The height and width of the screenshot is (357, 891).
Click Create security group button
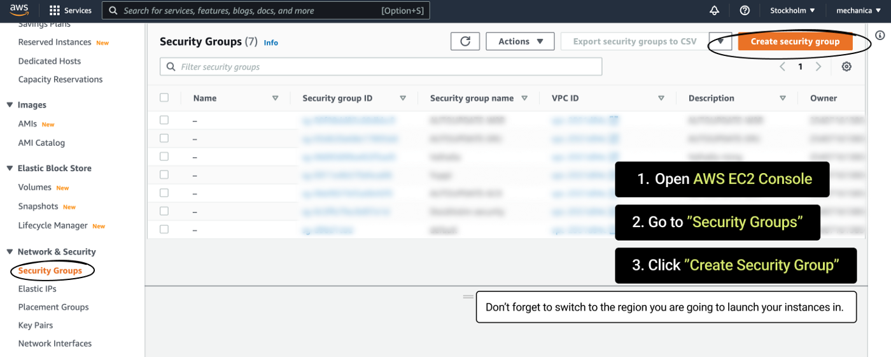click(x=795, y=41)
